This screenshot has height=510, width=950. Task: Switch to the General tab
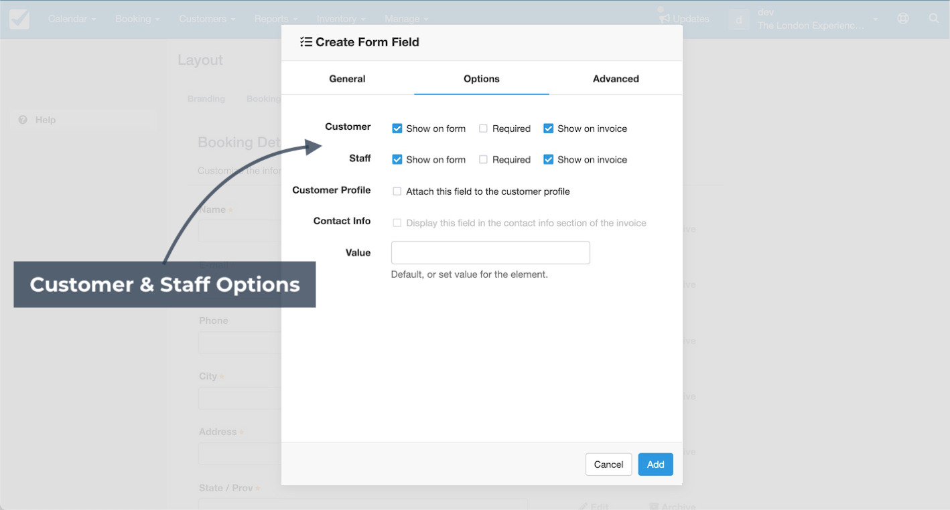347,78
